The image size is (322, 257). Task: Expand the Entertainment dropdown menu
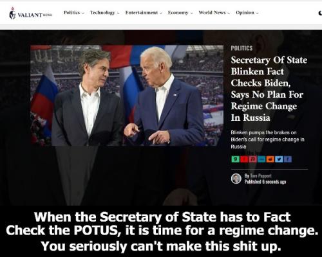(x=144, y=13)
